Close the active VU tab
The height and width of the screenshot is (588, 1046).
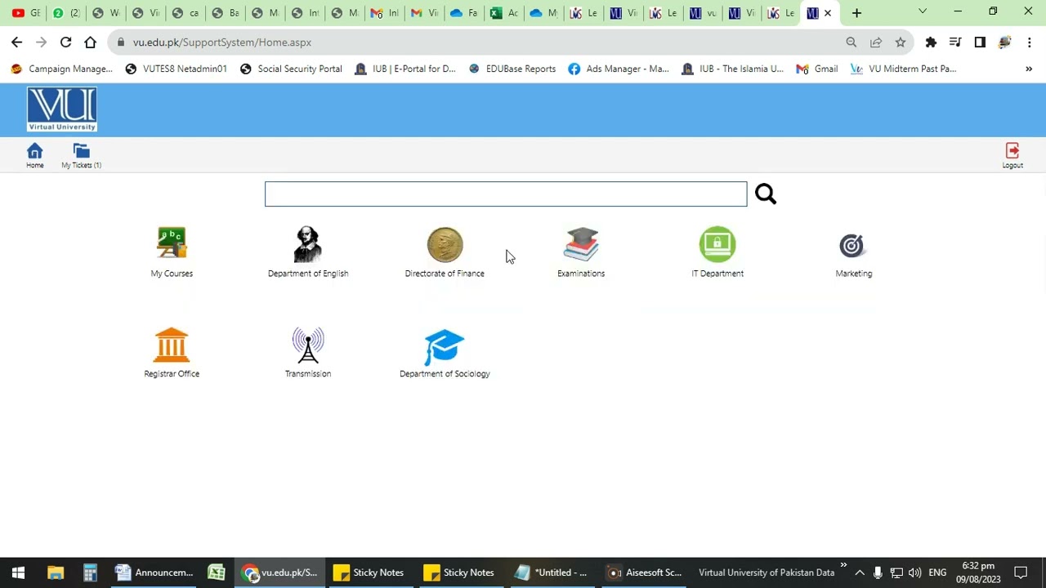(x=827, y=13)
